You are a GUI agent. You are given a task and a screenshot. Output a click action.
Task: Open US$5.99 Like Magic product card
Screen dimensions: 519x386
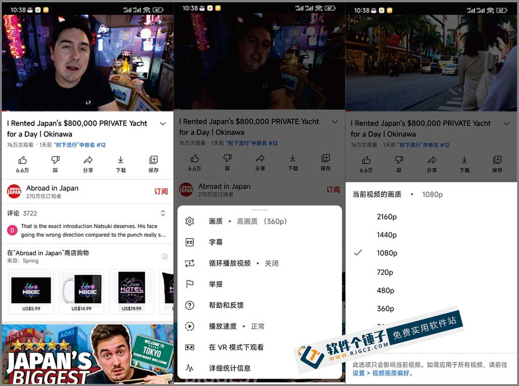click(x=31, y=292)
